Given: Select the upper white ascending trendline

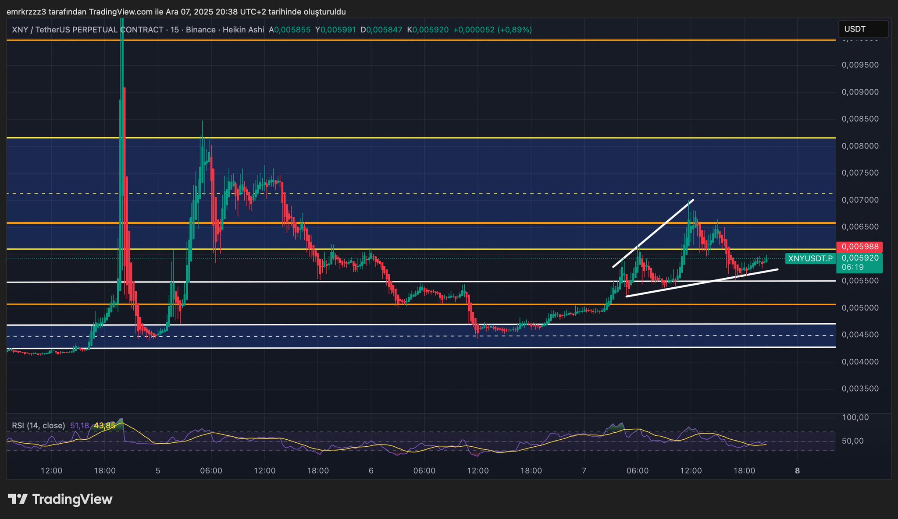Looking at the screenshot, I should coord(653,233).
